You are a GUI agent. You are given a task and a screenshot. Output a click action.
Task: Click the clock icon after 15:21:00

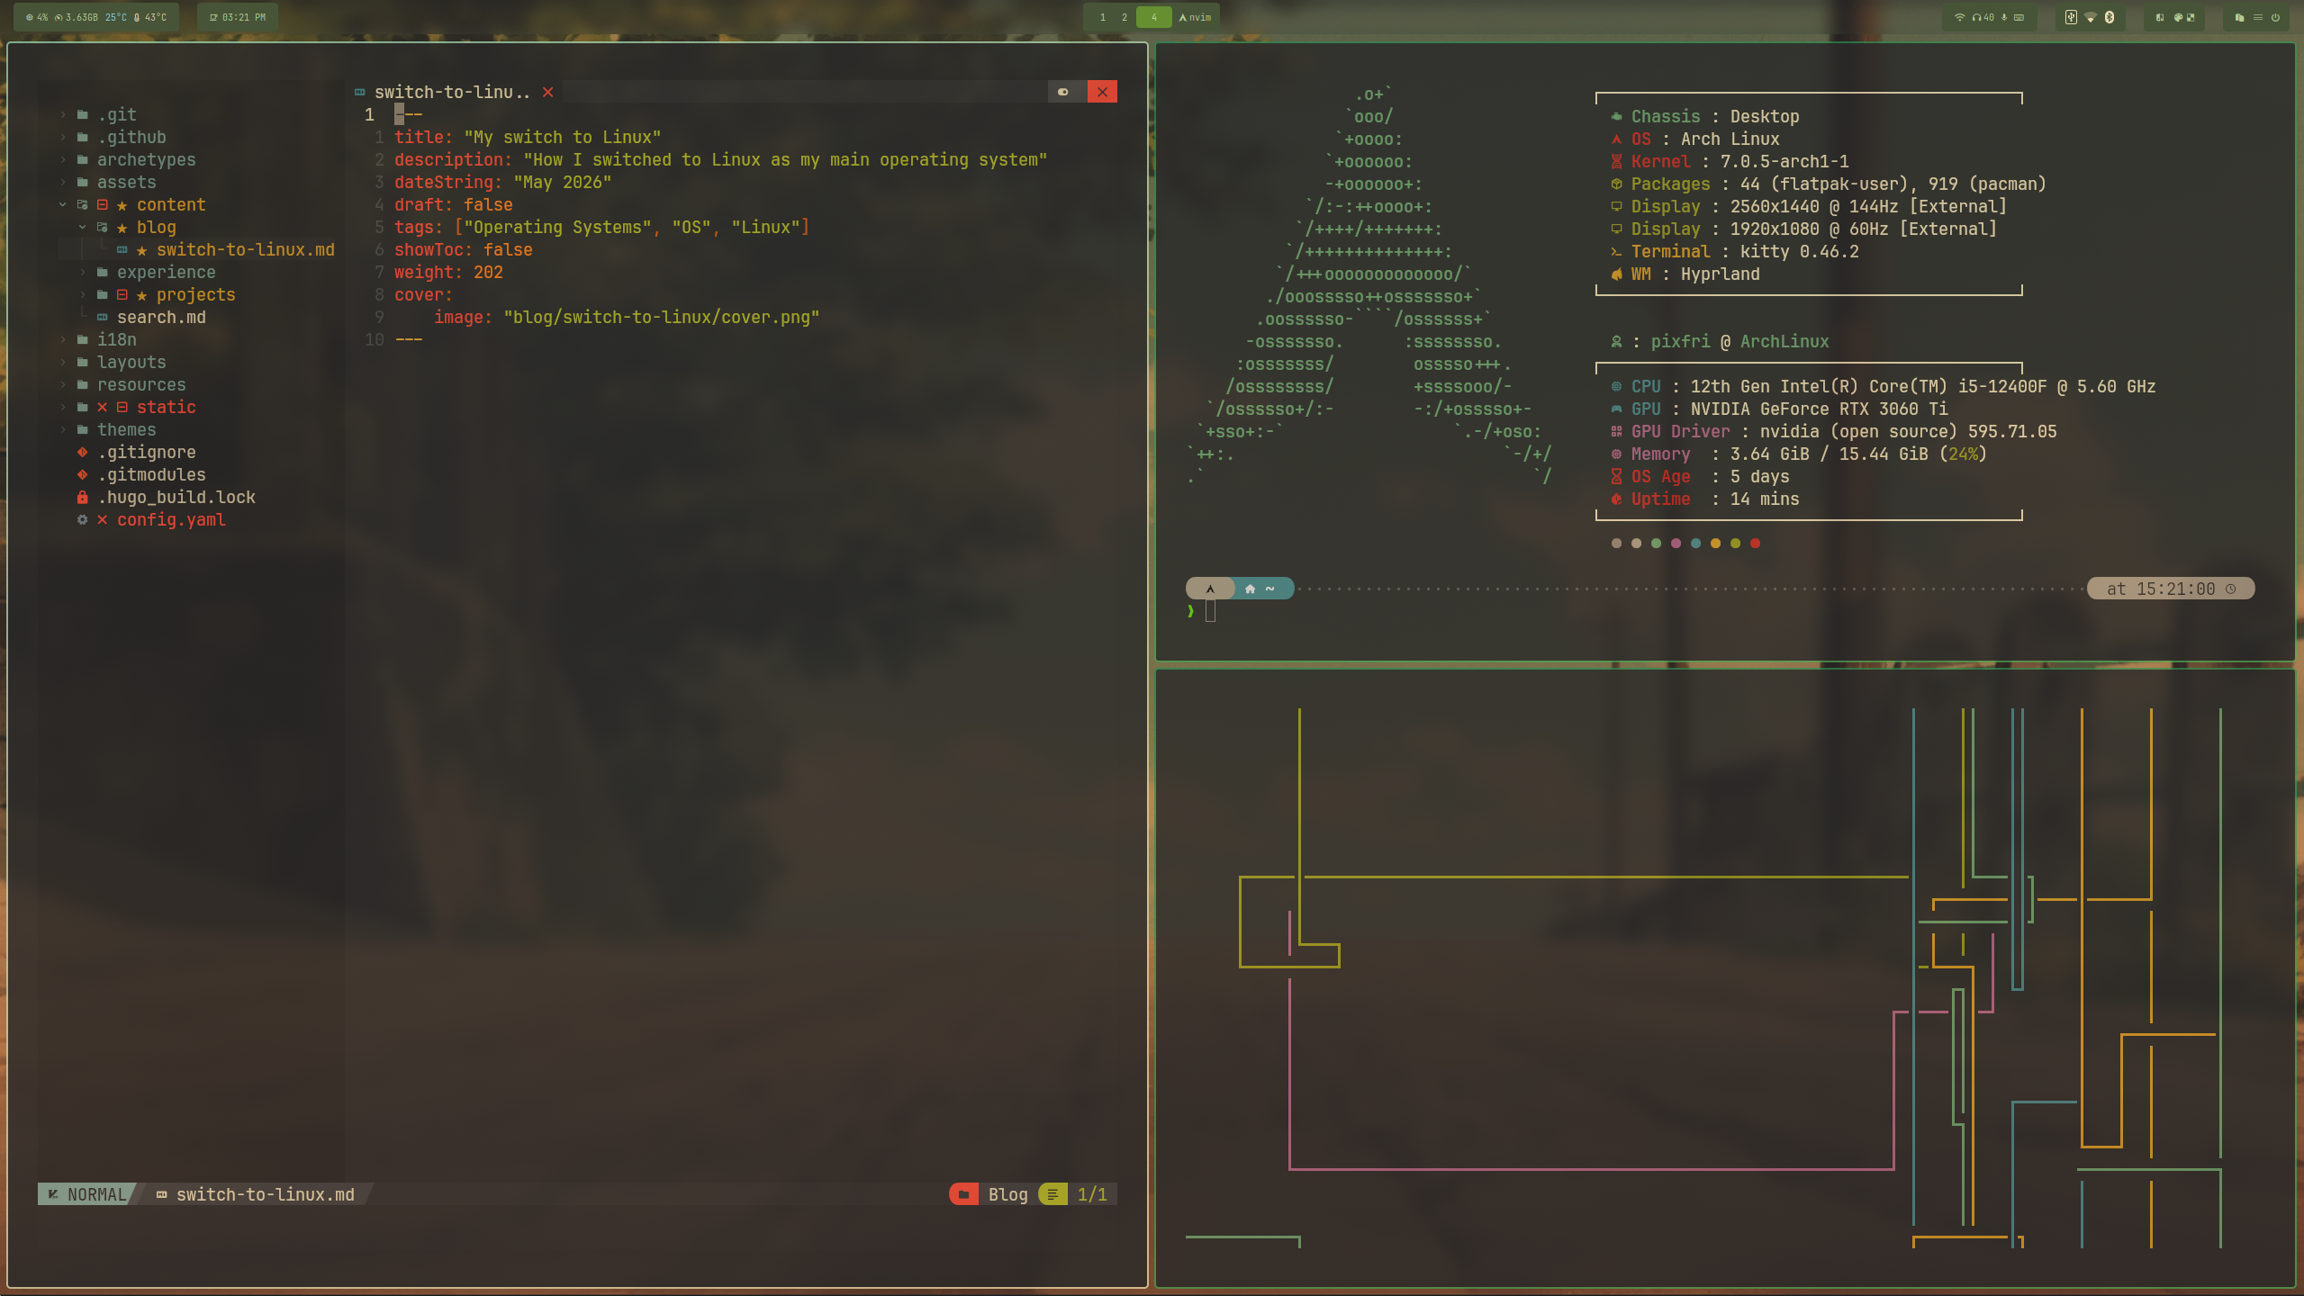point(2231,589)
